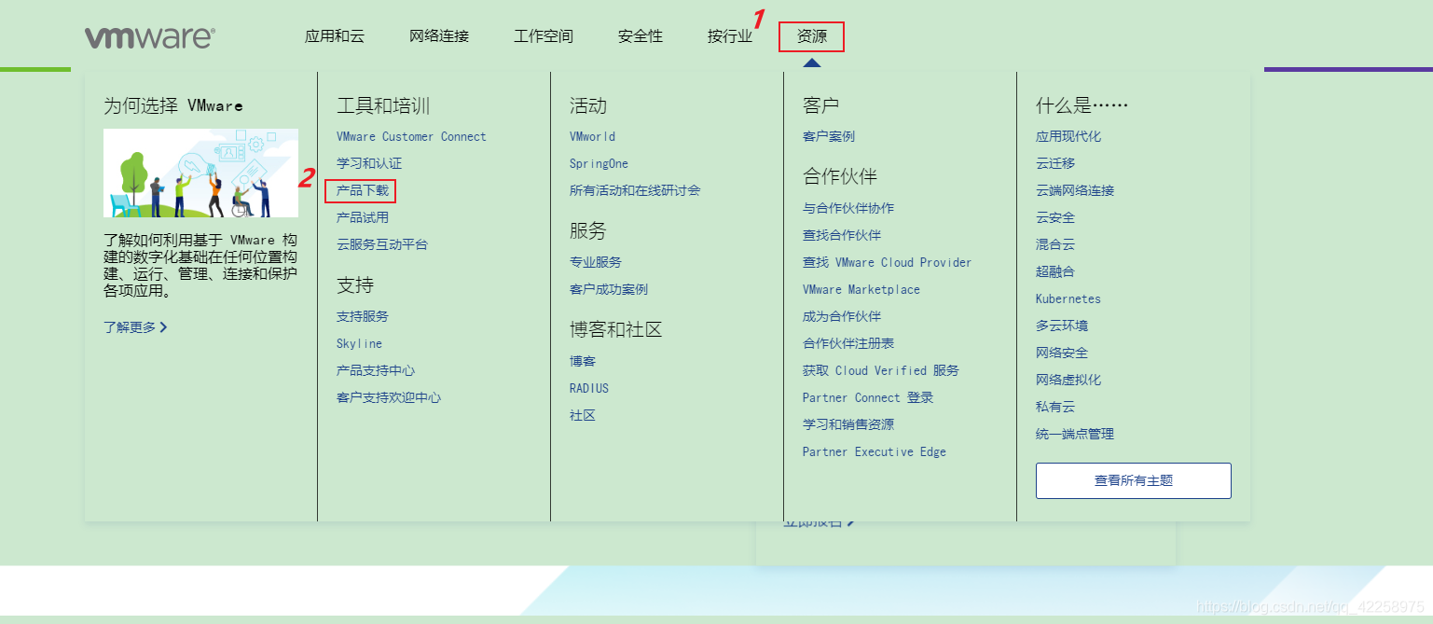1433x624 pixels.
Task: Open the 网络连接 menu
Action: (x=439, y=36)
